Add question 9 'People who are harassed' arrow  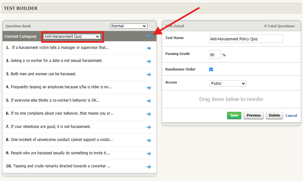[149, 153]
